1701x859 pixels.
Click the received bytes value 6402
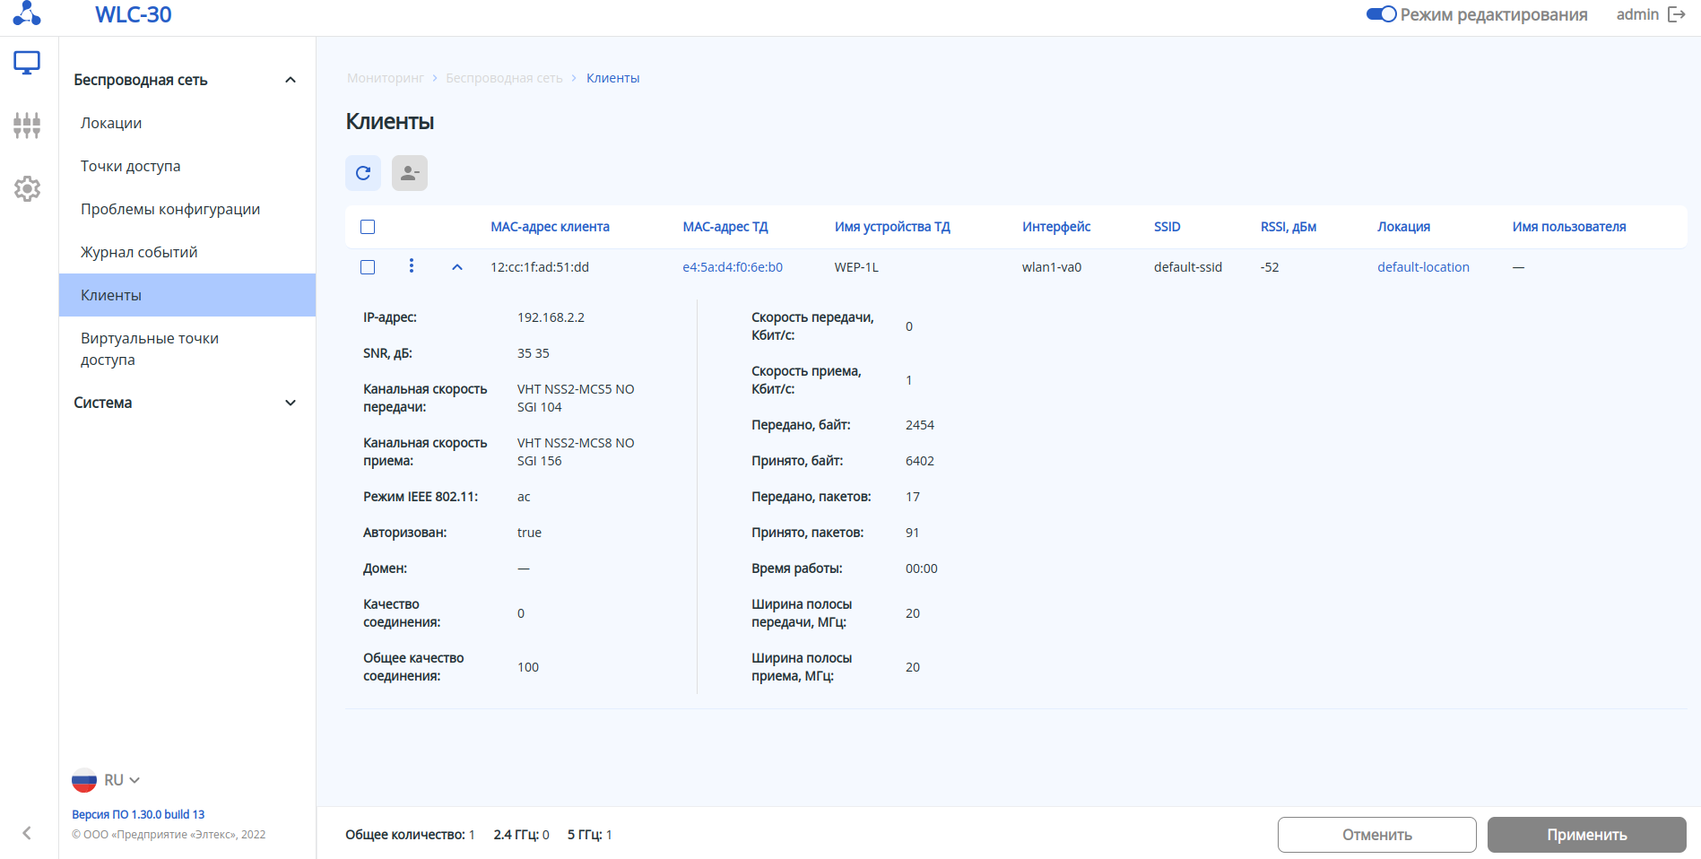[x=920, y=461]
